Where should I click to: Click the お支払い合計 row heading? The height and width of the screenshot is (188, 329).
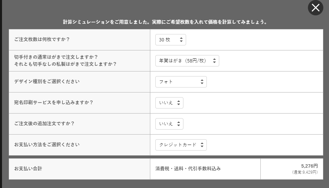tap(28, 169)
